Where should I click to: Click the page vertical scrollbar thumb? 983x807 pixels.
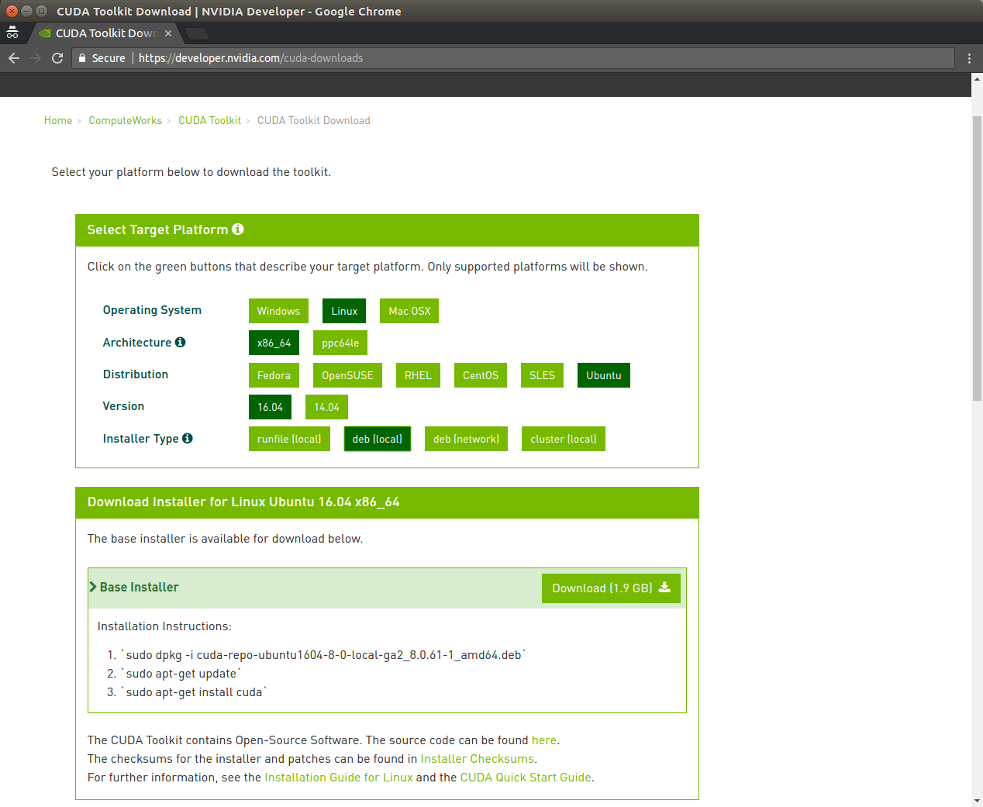coord(977,258)
